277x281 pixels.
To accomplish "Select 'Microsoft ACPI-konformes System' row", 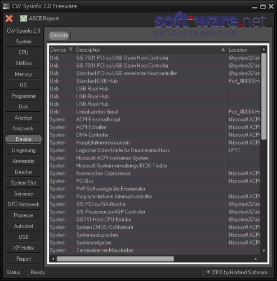I will click(x=155, y=158).
